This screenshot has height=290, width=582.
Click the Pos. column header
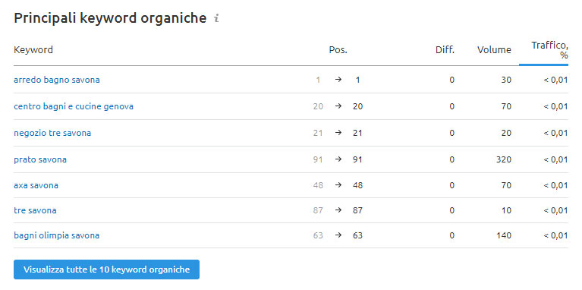338,50
